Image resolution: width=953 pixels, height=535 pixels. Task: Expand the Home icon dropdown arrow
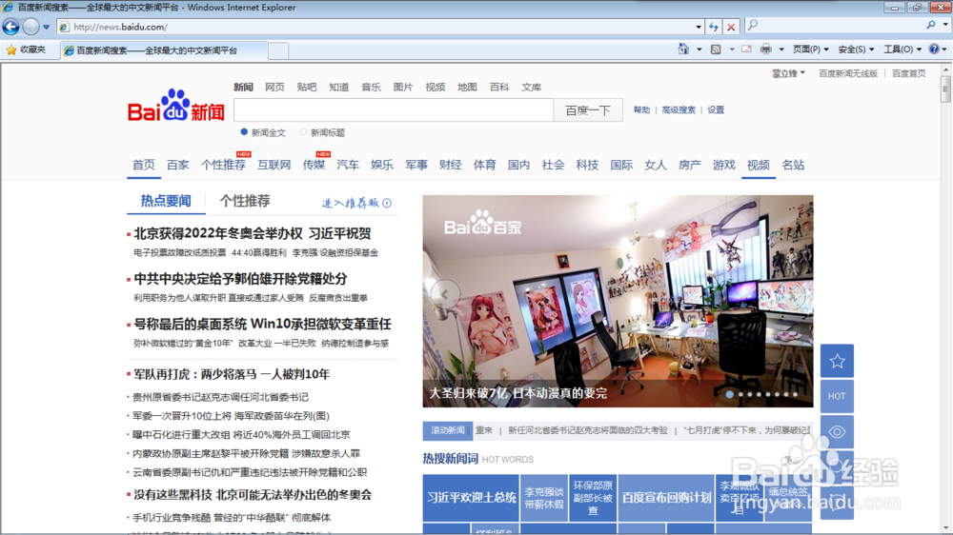[699, 50]
